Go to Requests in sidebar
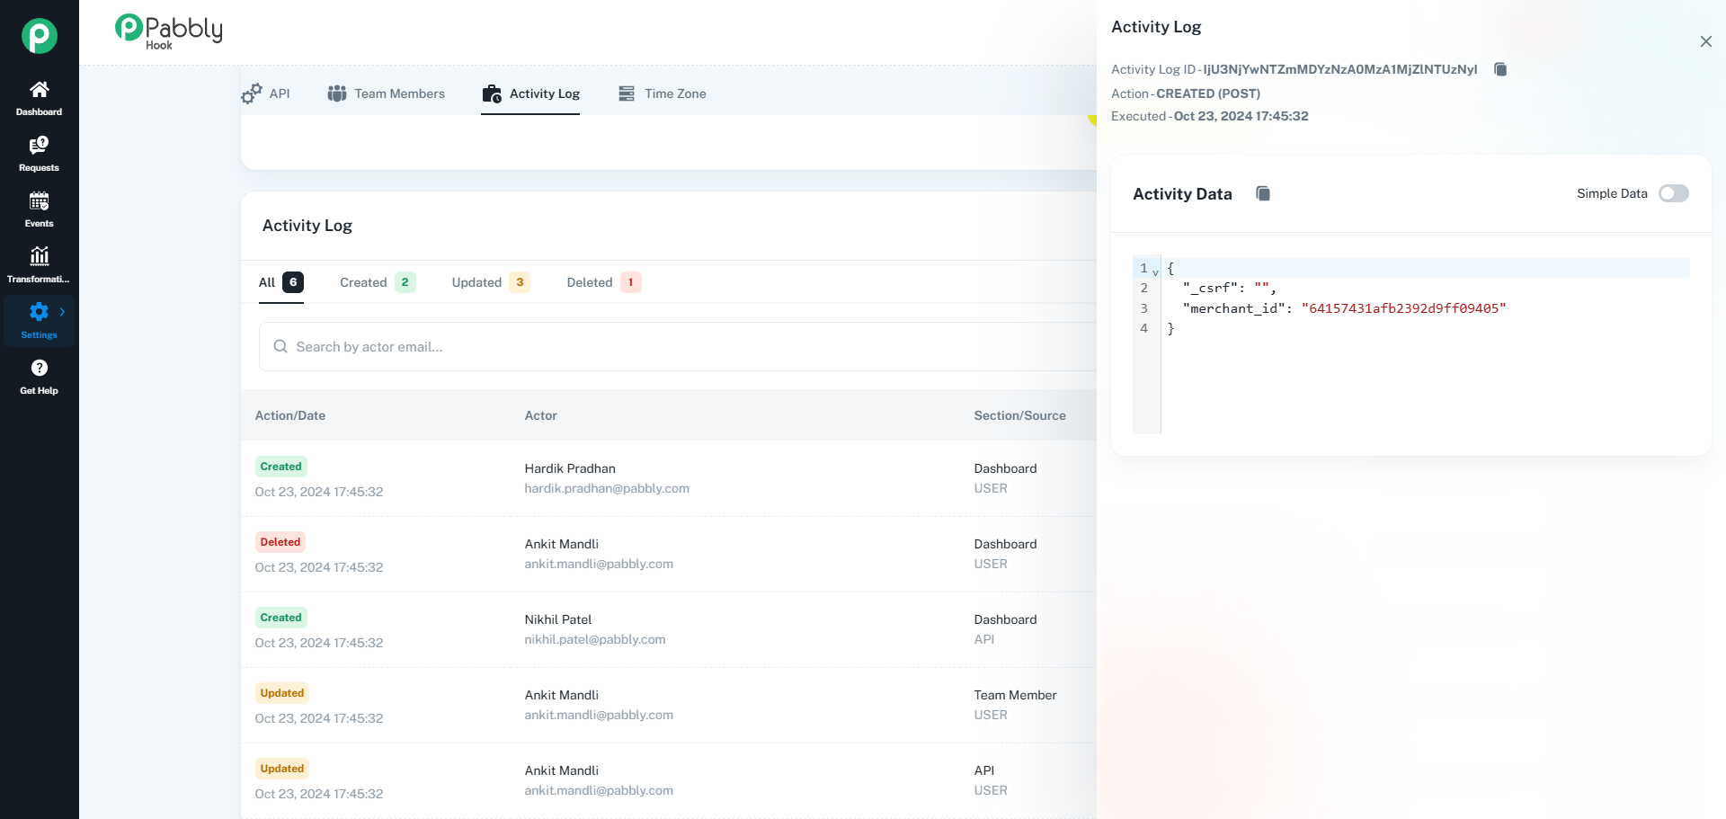1726x819 pixels. 40,154
